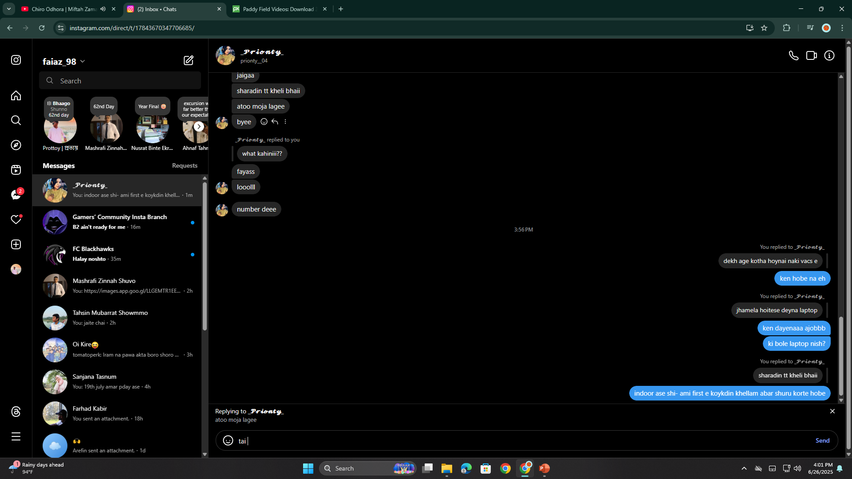852x479 pixels.
Task: Show hidden system tray icons
Action: (x=744, y=468)
